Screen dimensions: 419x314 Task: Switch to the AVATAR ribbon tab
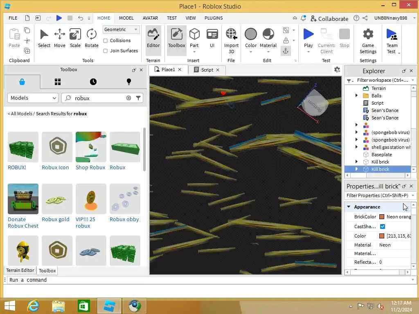[150, 18]
